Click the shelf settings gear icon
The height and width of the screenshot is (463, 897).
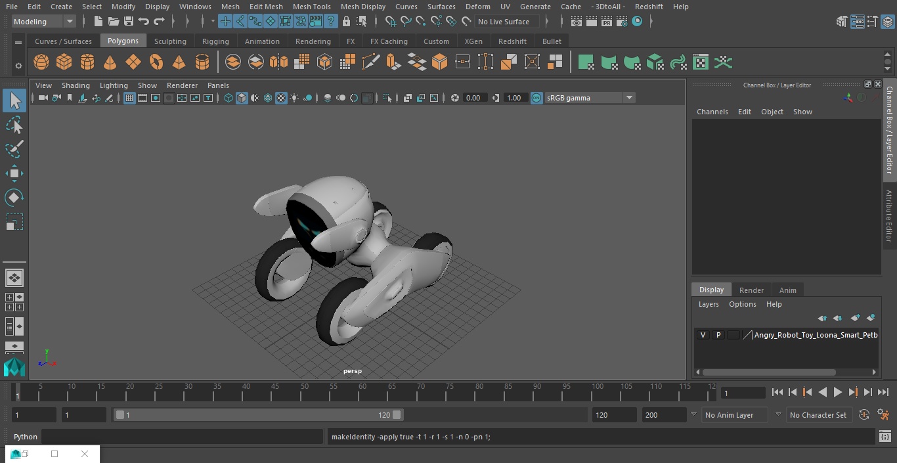(x=18, y=65)
